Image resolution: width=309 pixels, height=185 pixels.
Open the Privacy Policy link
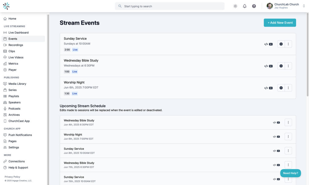12,177
